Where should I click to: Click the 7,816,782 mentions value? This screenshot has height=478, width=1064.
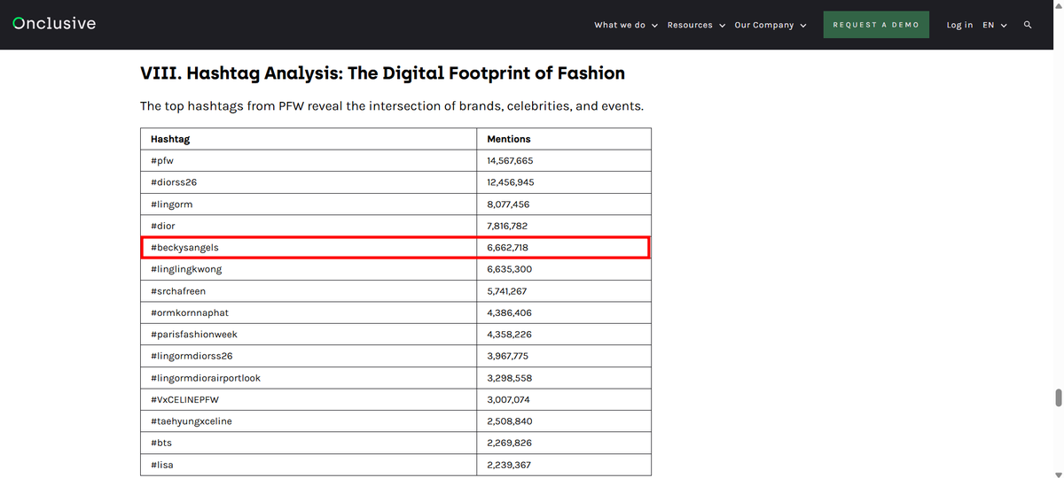click(x=507, y=226)
